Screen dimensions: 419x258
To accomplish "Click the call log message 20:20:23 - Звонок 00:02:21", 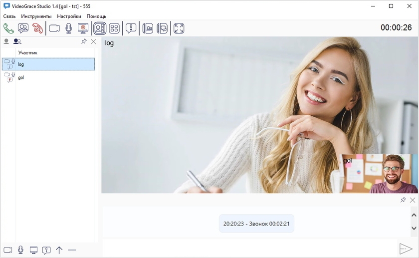I will [x=256, y=224].
